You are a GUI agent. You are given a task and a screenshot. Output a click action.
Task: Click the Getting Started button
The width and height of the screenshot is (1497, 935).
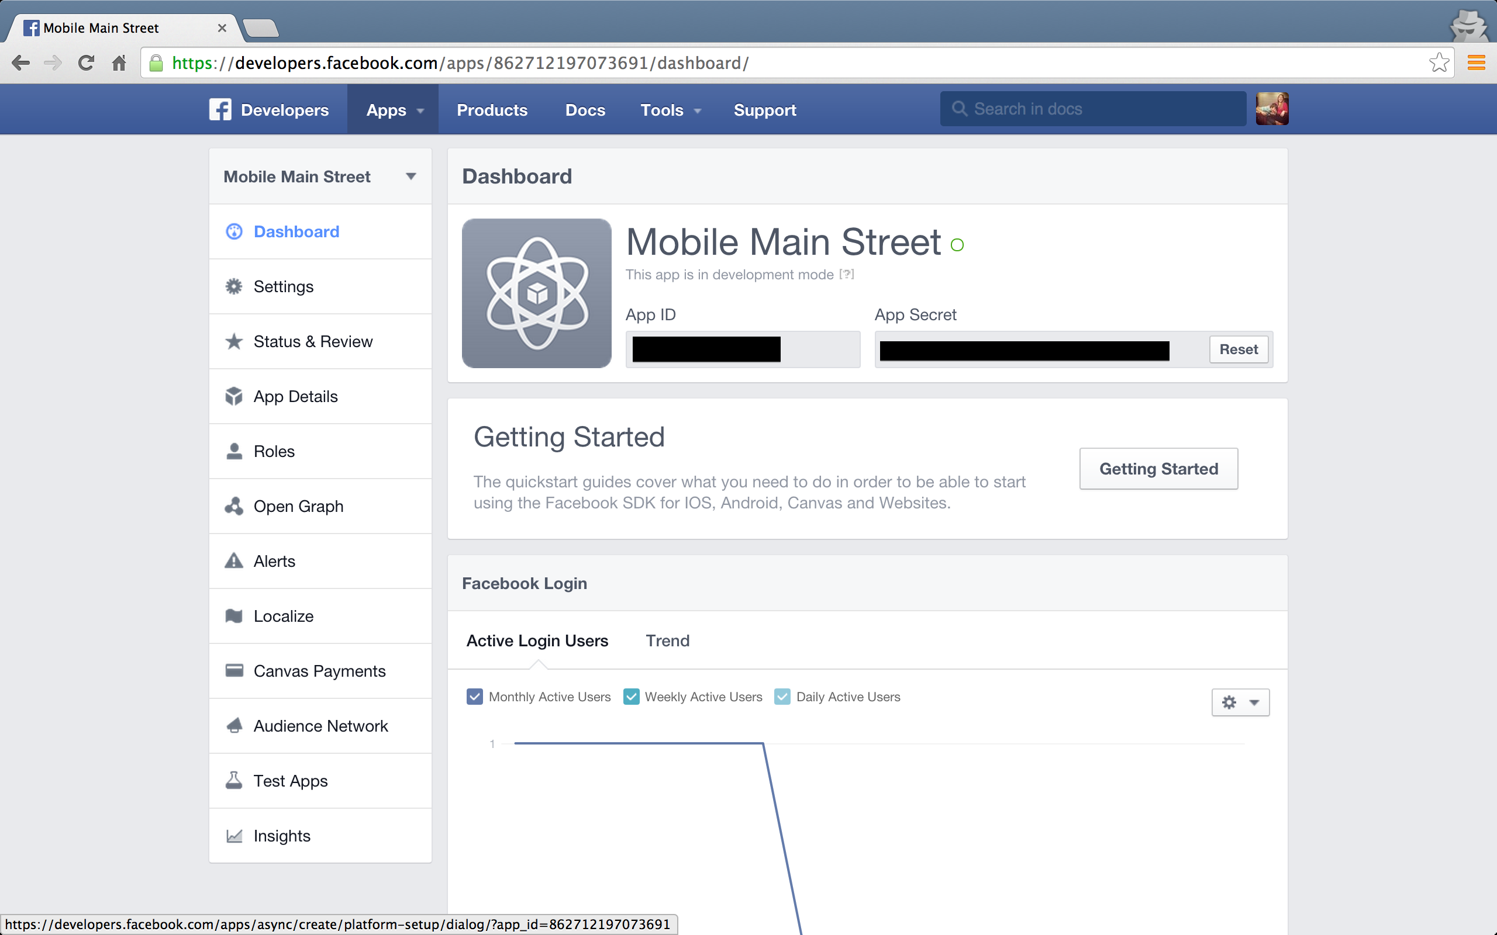tap(1158, 469)
